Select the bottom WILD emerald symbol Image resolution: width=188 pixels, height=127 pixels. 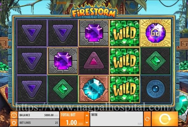(125, 89)
